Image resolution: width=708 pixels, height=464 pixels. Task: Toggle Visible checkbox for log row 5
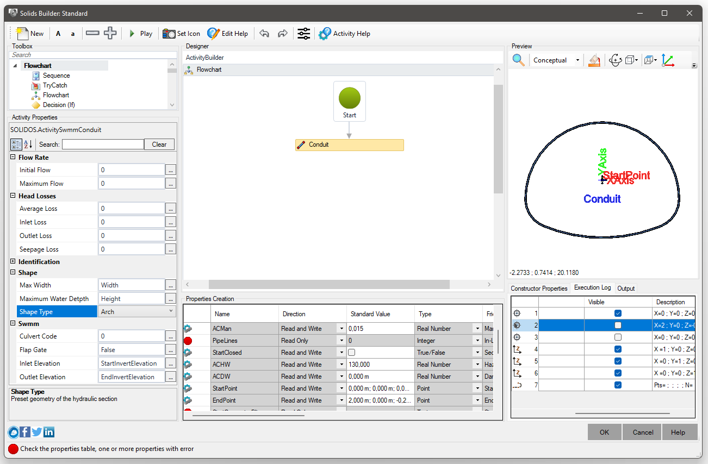(x=618, y=361)
